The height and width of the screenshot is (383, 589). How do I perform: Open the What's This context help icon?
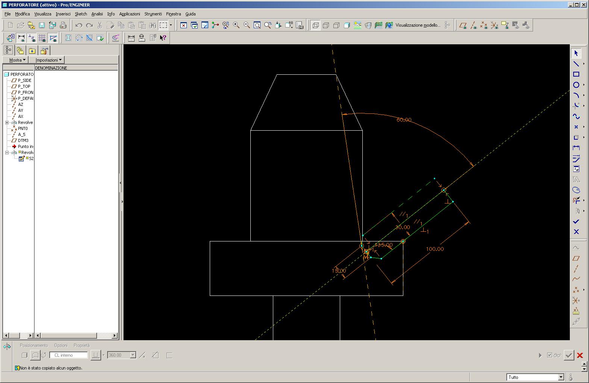click(x=163, y=38)
